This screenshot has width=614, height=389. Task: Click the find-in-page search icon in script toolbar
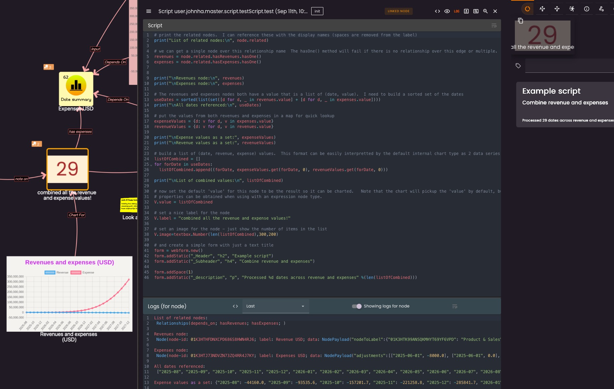coord(476,11)
